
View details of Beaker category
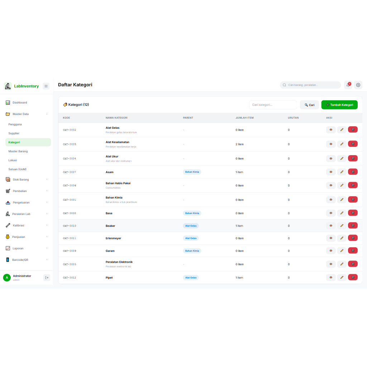(331, 226)
